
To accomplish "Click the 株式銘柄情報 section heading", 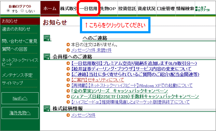I will click(x=68, y=108).
